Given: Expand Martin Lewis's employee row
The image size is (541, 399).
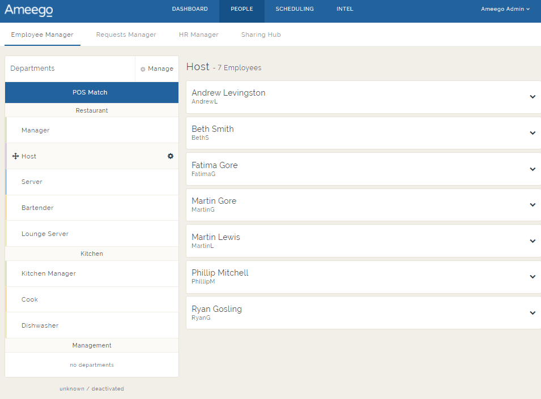Looking at the screenshot, I should pos(533,241).
